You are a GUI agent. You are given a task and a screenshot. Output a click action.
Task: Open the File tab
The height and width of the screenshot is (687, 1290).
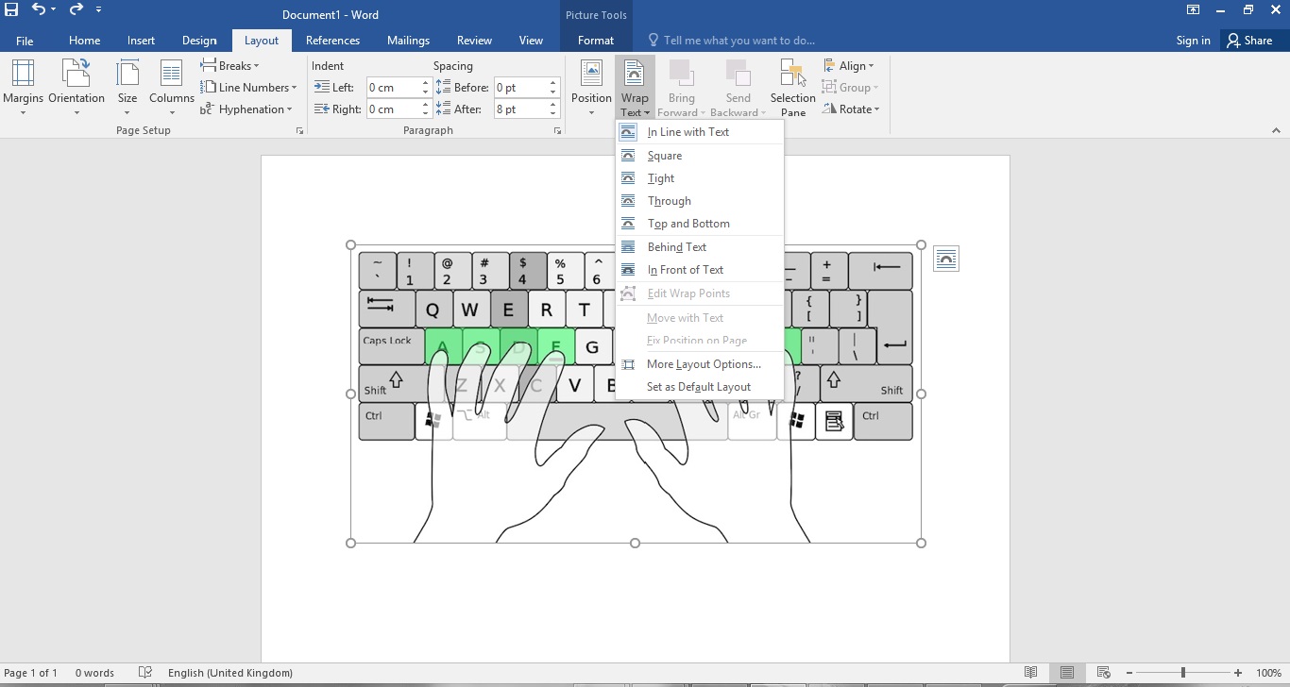point(25,41)
